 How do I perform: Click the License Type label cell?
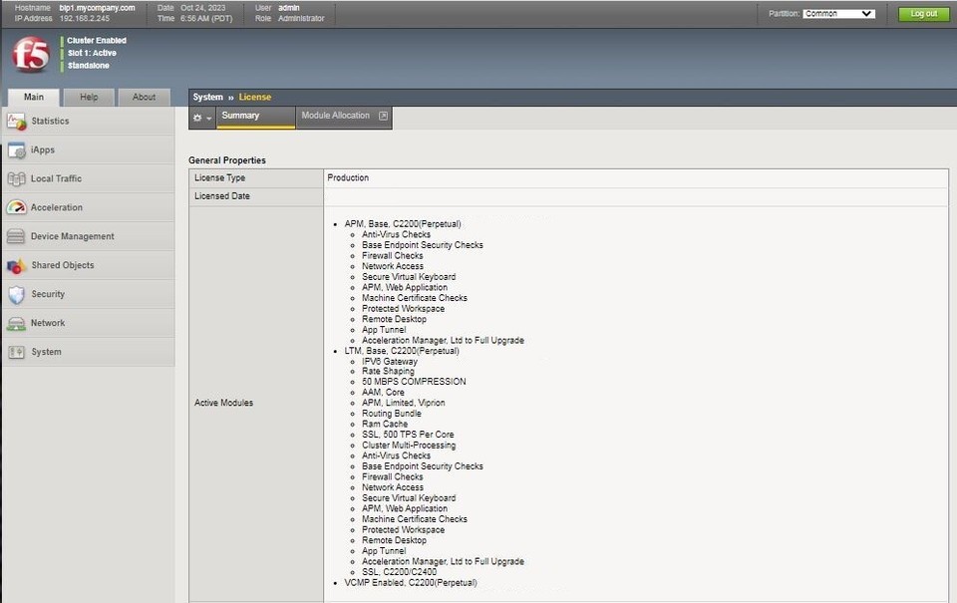coord(256,178)
